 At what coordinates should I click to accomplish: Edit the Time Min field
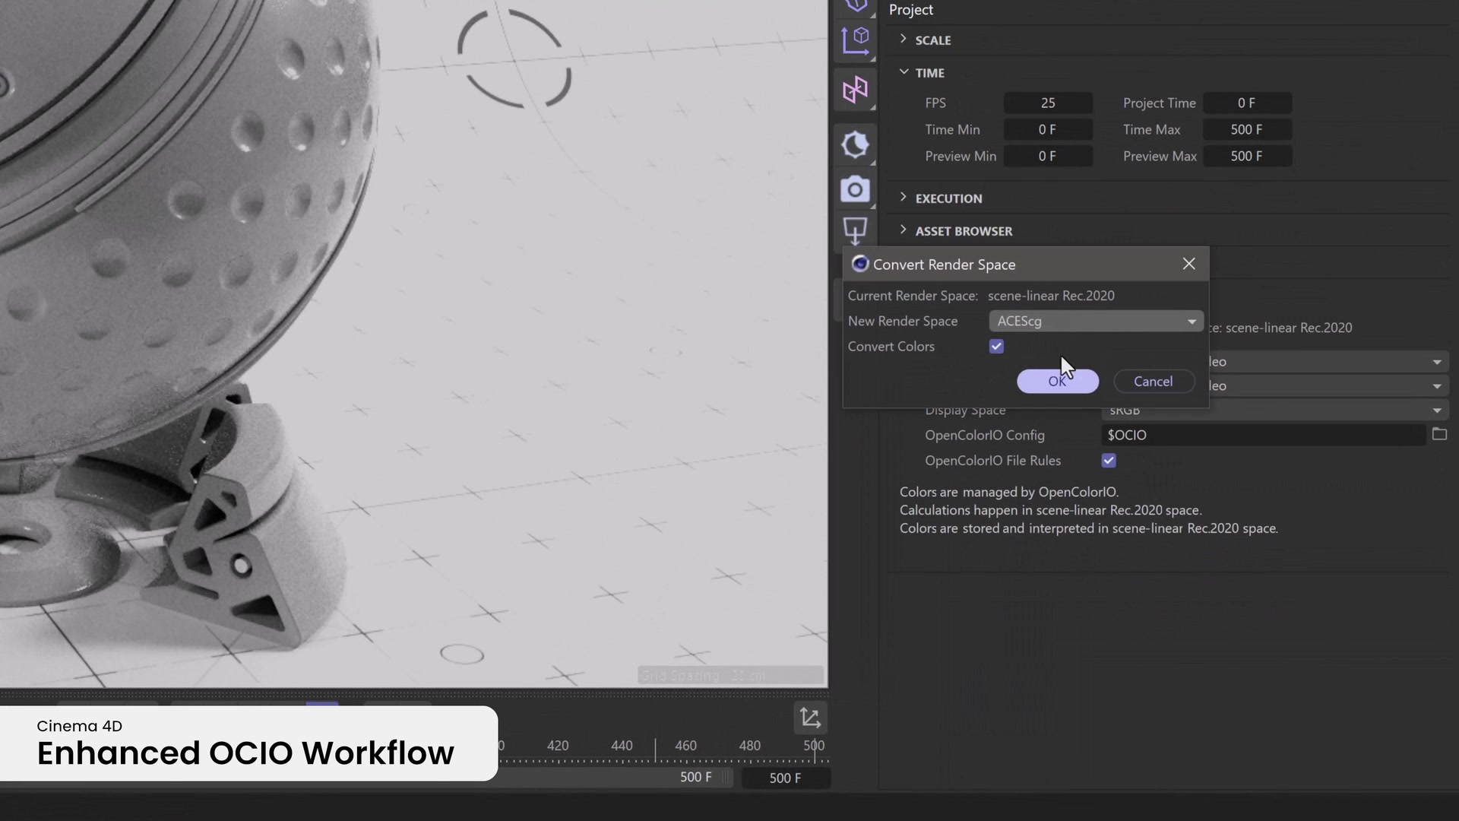[1048, 129]
